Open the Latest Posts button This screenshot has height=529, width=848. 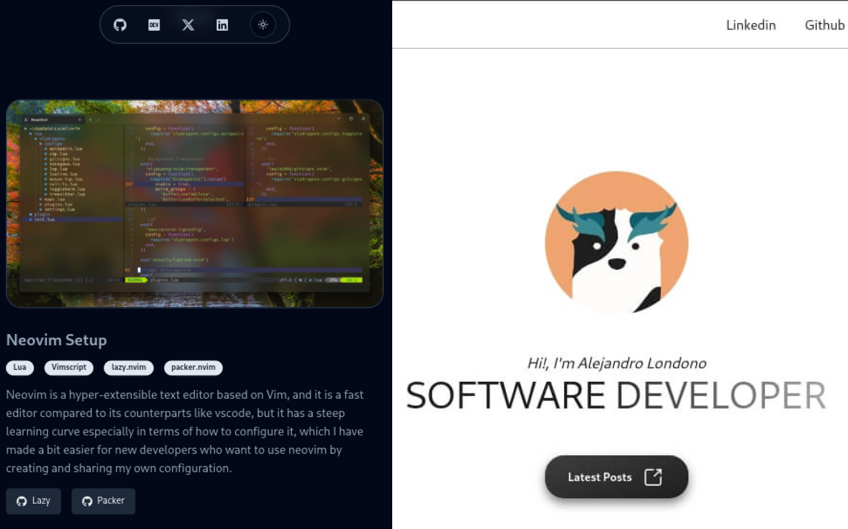coord(616,477)
